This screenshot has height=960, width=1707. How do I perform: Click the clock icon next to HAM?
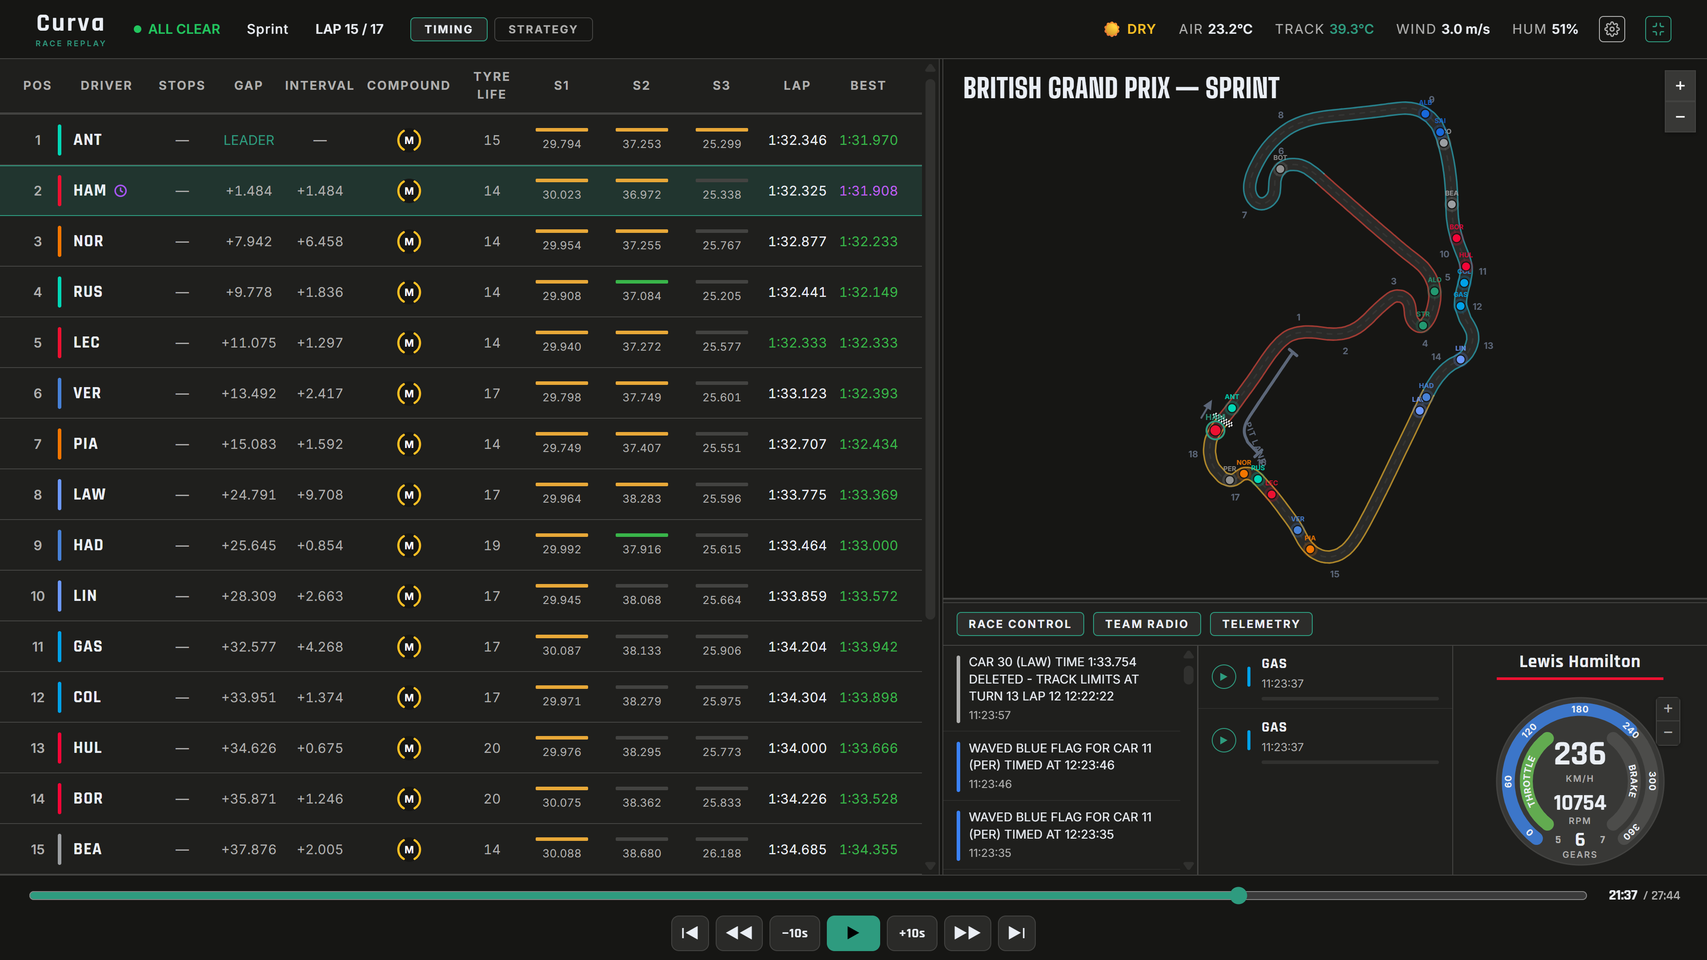pyautogui.click(x=120, y=191)
